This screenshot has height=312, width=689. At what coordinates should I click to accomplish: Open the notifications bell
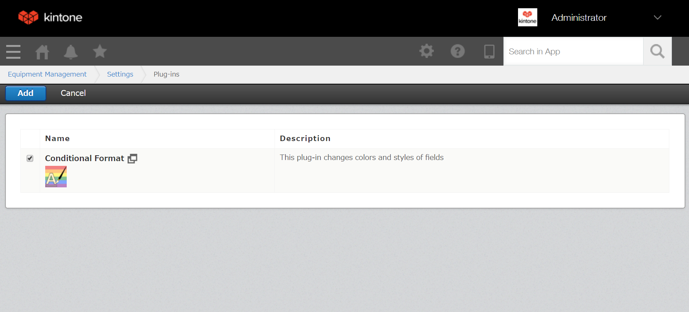tap(71, 52)
